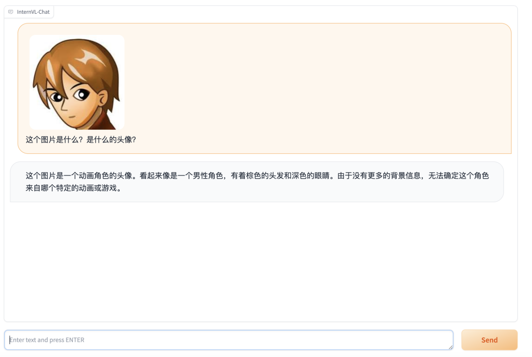Click the gray reply bubble's empty right edge

[496, 182]
